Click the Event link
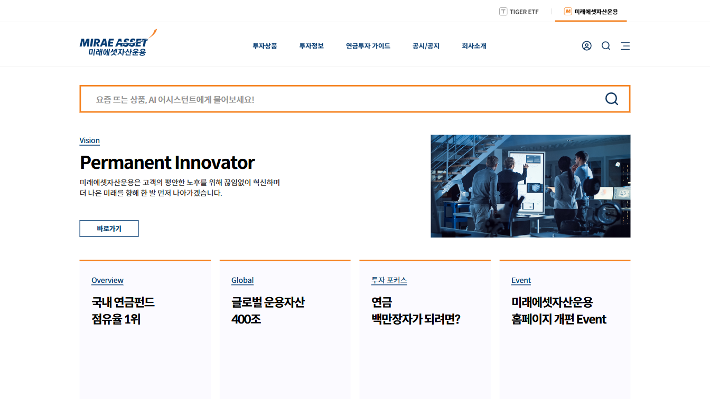Viewport: 710px width, 399px height. (x=521, y=280)
